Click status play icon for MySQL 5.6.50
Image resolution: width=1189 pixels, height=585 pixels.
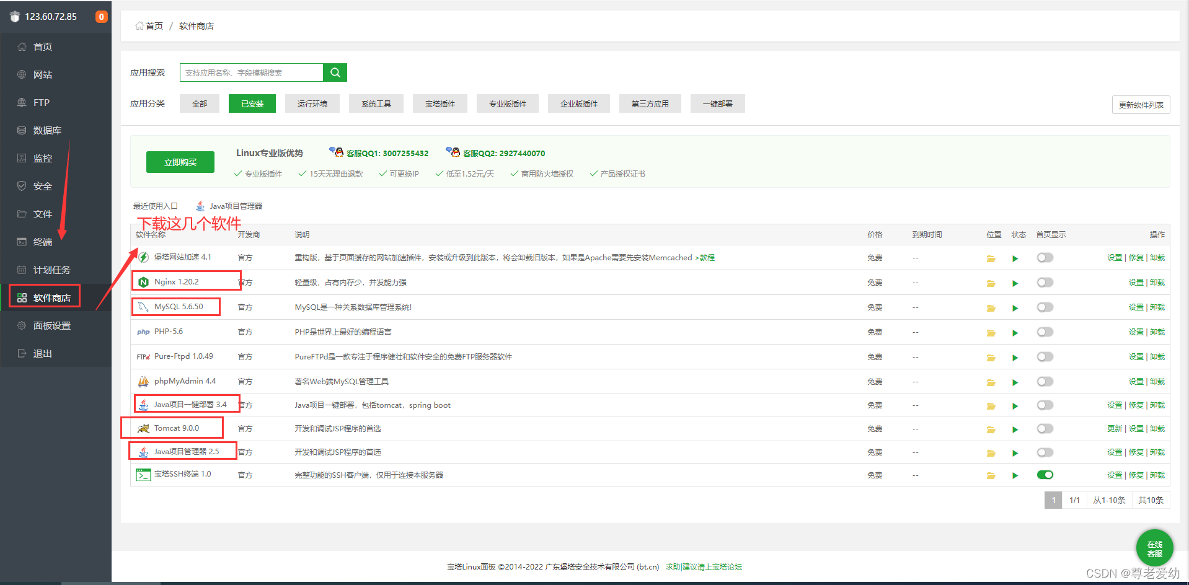(1015, 308)
